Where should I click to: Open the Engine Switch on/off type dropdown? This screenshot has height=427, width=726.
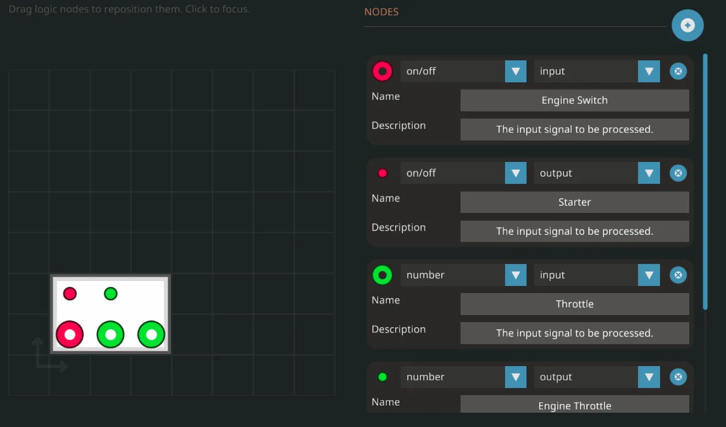point(463,71)
